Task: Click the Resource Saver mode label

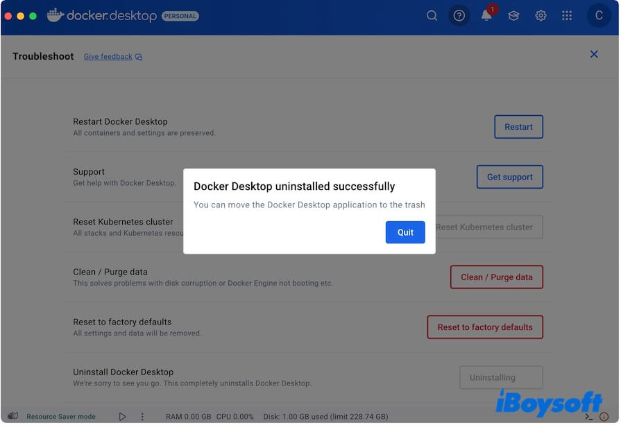Action: point(61,417)
